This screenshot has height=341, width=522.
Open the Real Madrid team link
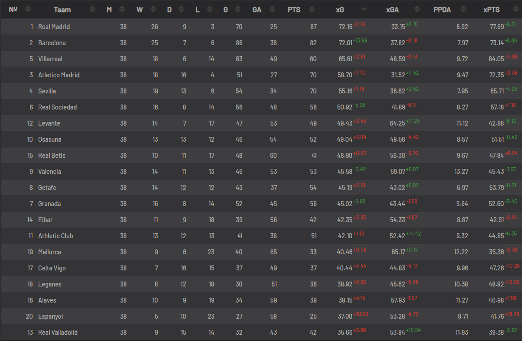[x=54, y=27]
